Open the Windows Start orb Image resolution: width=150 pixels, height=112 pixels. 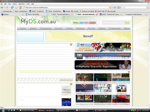point(3,110)
